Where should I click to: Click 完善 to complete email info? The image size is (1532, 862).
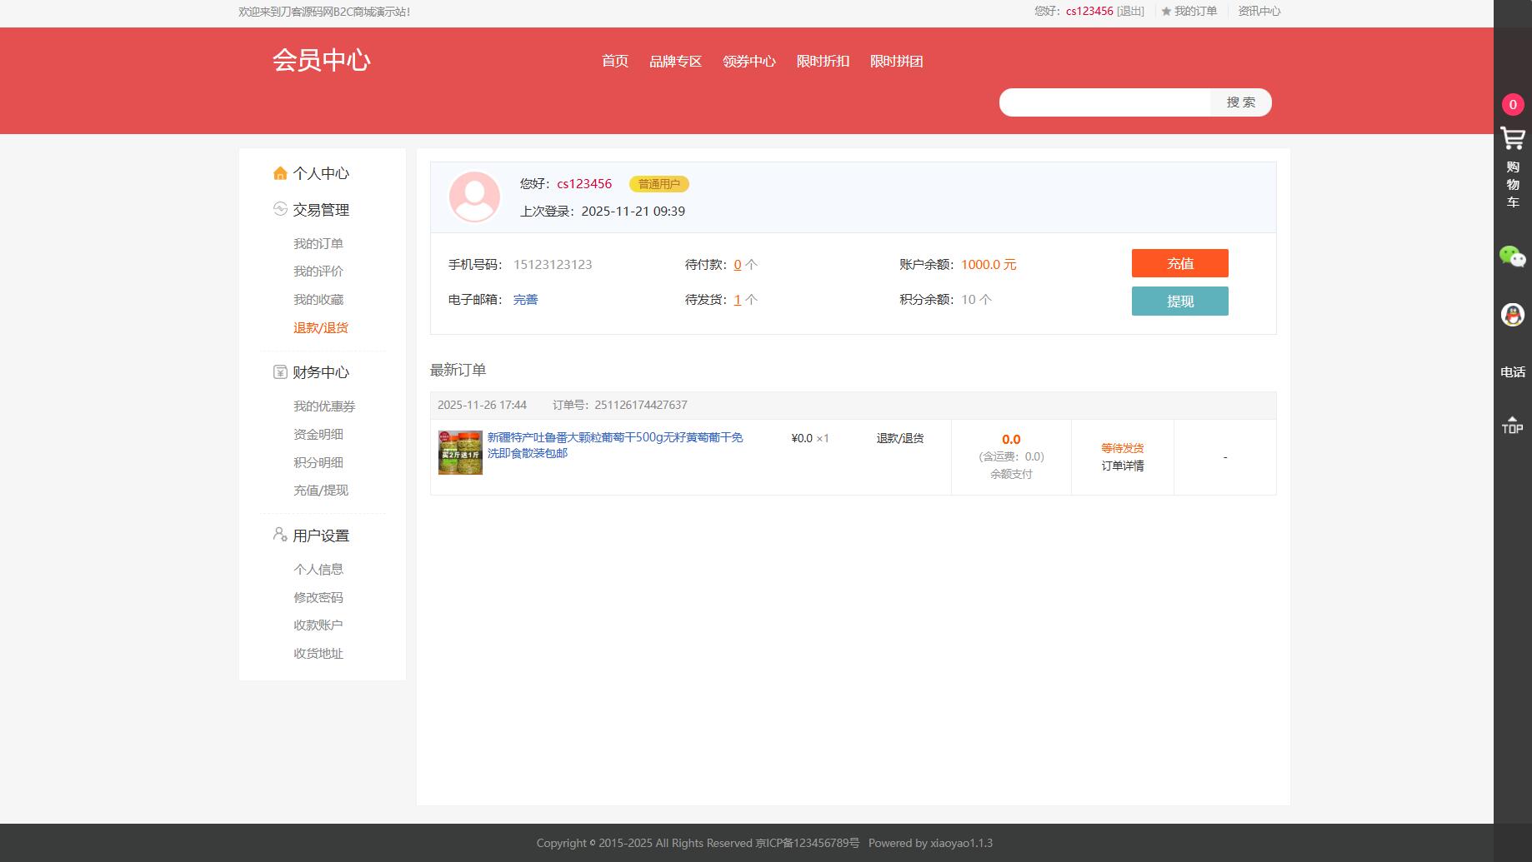(x=525, y=299)
